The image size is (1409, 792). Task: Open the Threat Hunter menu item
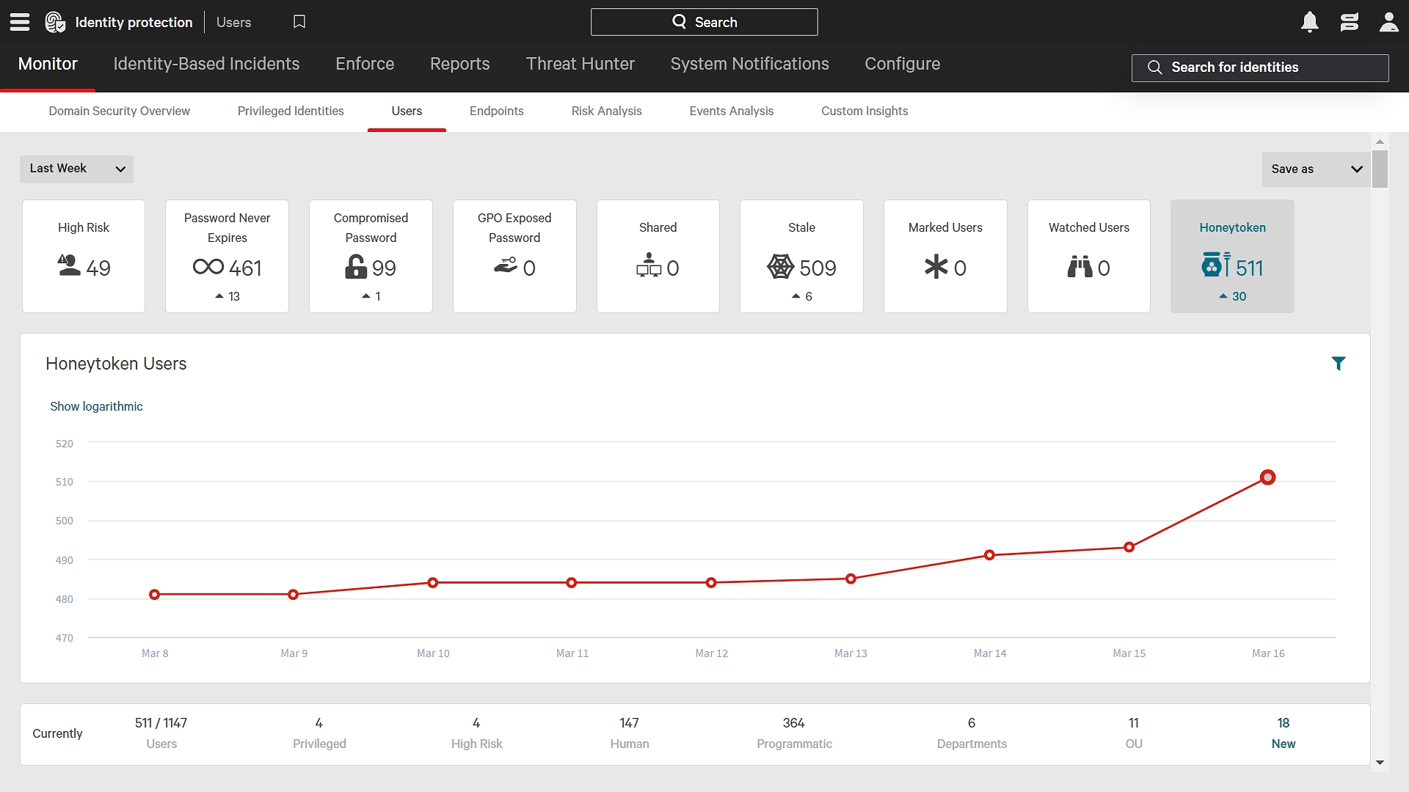pos(580,64)
